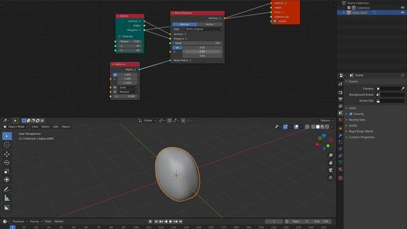Screen dimensions: 407x229
Task: Select the Scale tool in the viewport toolbar
Action: (7, 171)
